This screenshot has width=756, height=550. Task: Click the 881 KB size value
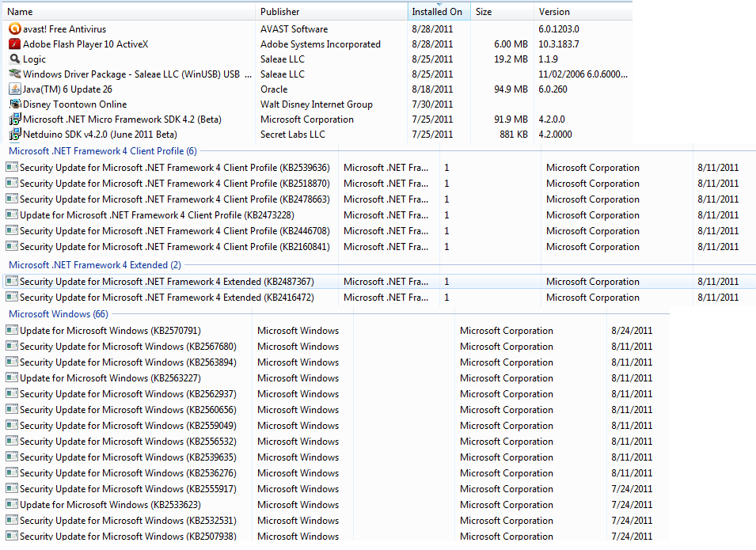[x=514, y=134]
